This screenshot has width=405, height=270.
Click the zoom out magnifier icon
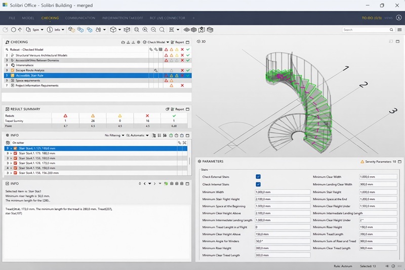(154, 30)
